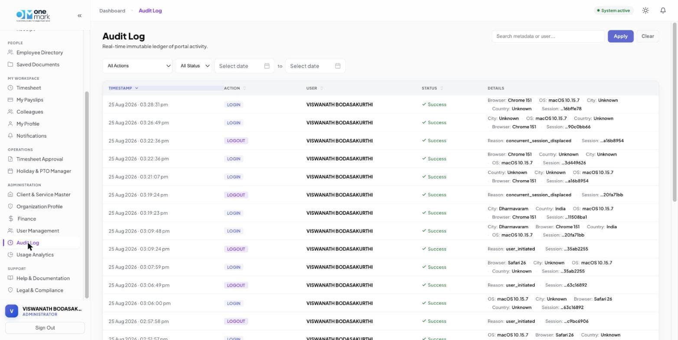Focus the Search metadata or user field

click(x=548, y=36)
